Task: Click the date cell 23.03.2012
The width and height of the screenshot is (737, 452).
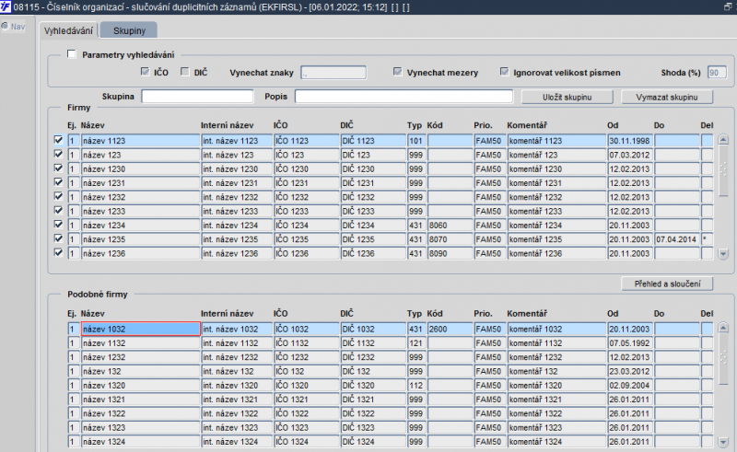Action: coord(630,371)
